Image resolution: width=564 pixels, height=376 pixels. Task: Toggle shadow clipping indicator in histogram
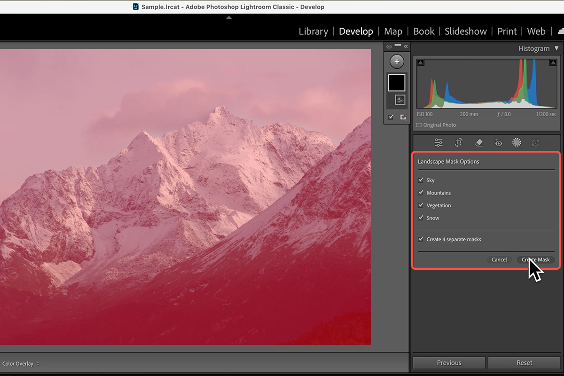(420, 63)
